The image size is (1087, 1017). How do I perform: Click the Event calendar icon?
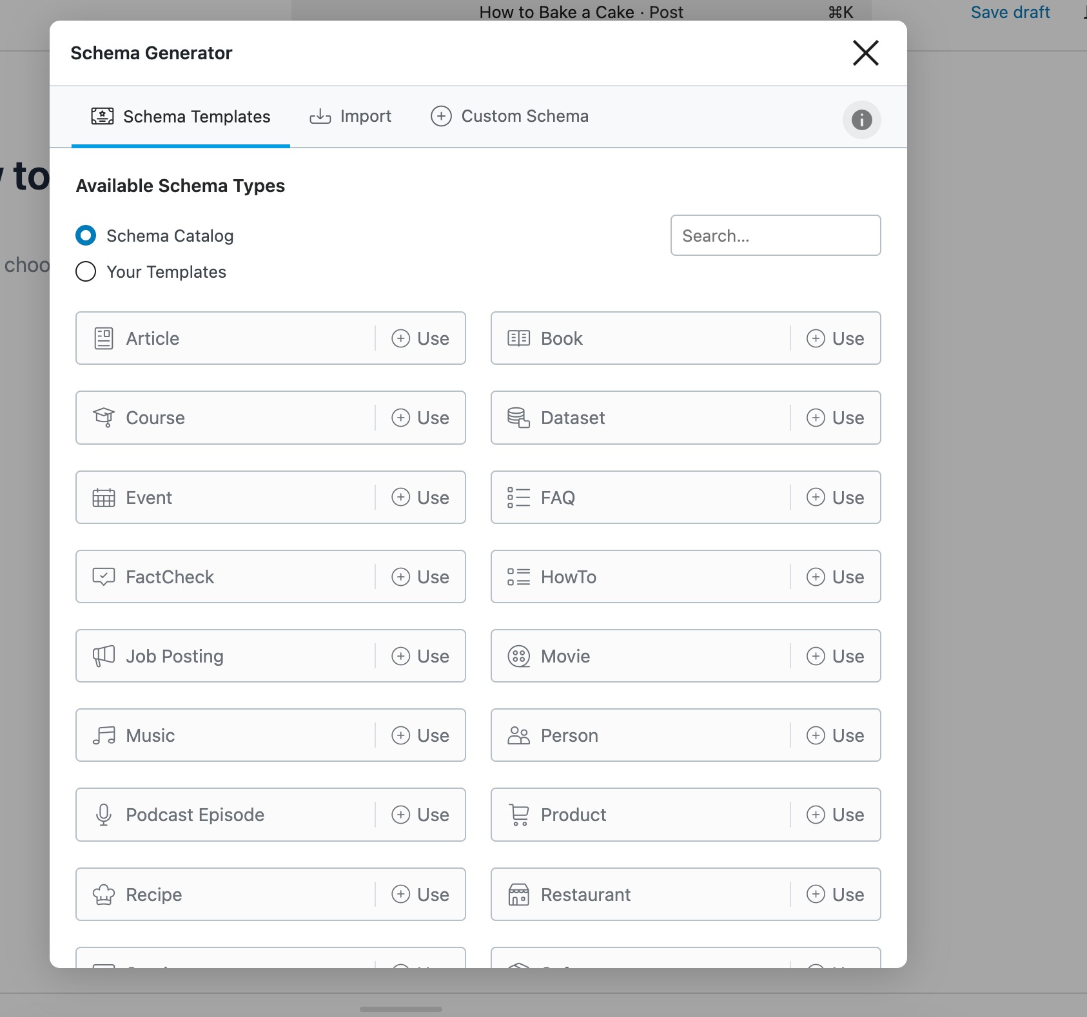coord(104,498)
